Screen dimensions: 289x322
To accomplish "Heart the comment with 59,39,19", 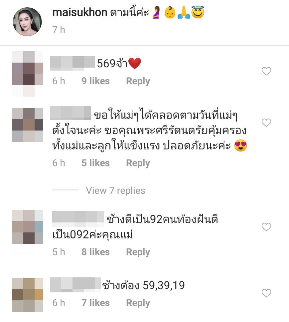I will click(266, 293).
